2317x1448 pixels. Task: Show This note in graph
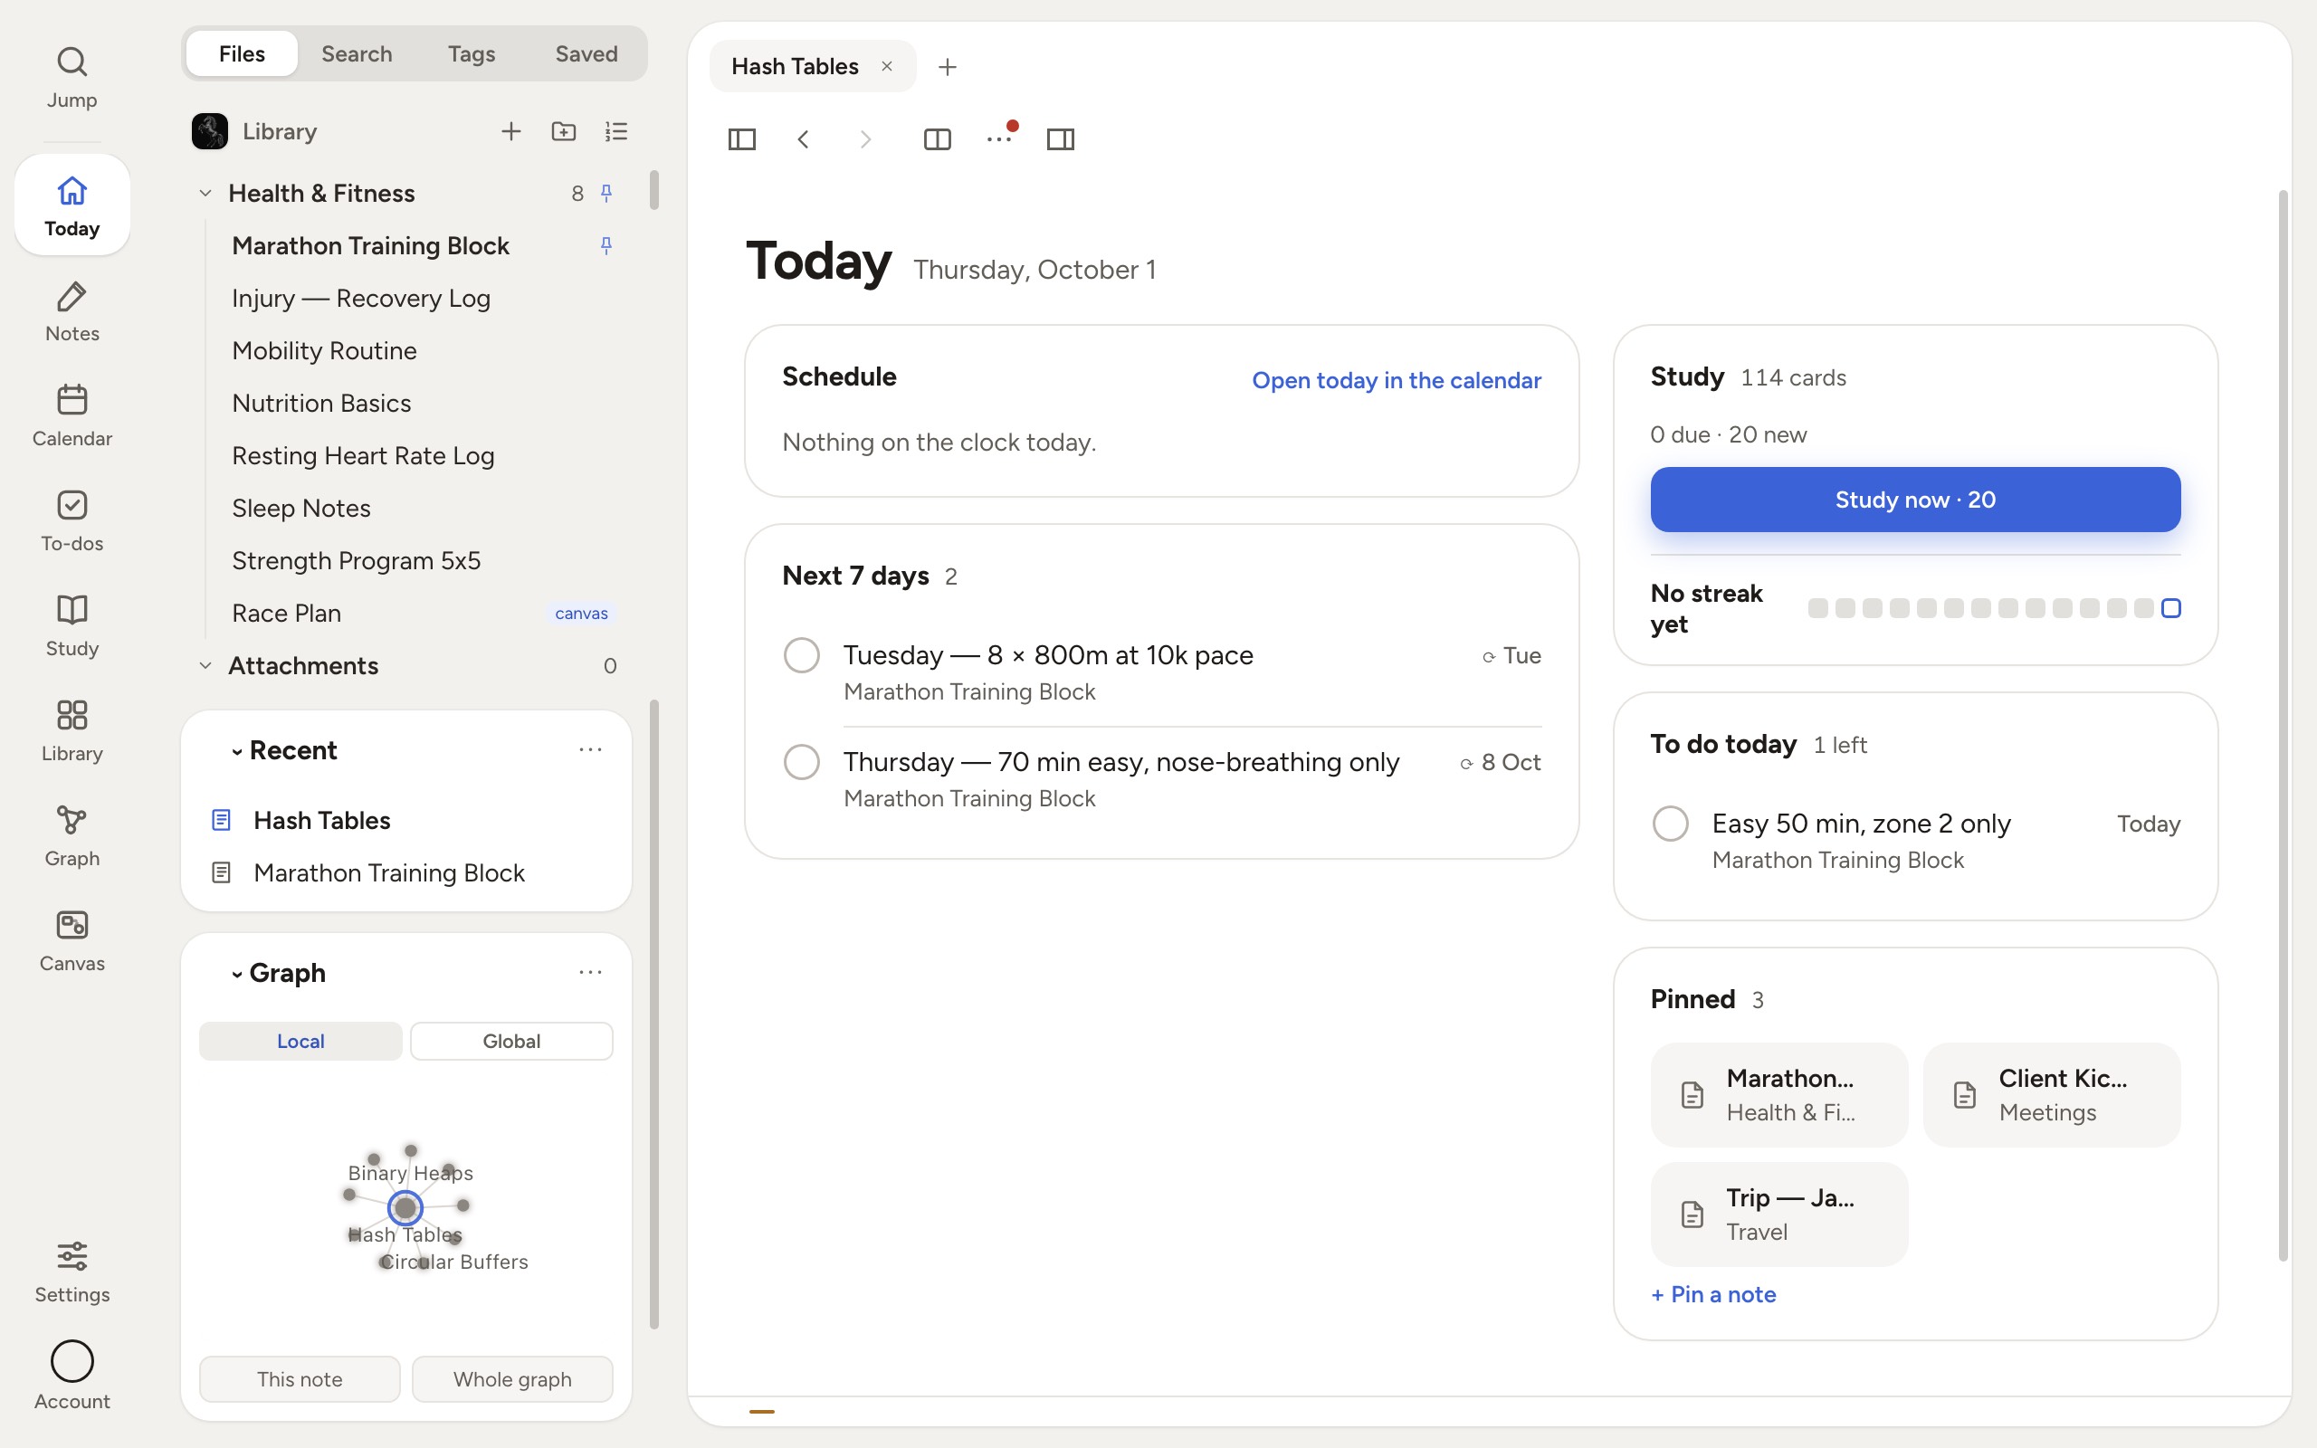300,1379
